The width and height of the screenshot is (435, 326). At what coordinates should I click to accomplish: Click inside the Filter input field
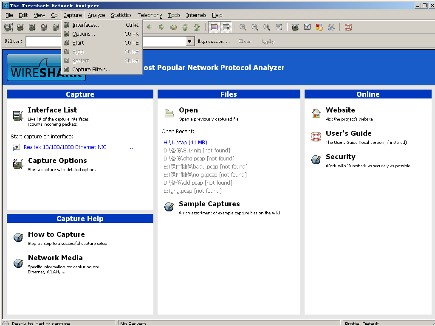(43, 42)
